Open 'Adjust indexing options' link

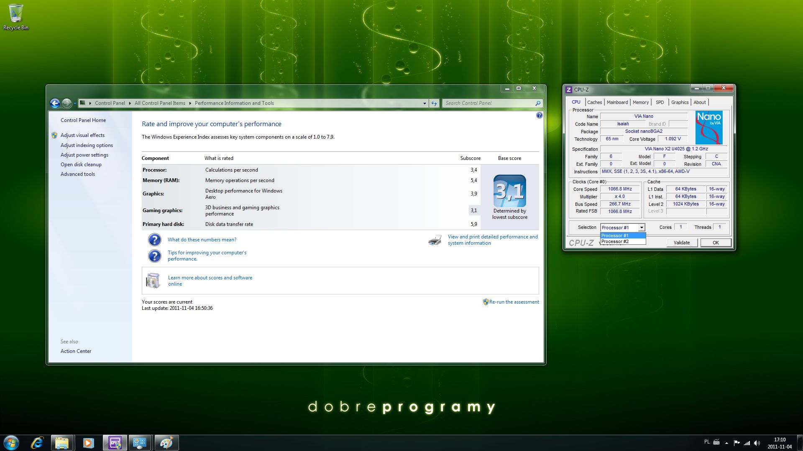tap(87, 145)
